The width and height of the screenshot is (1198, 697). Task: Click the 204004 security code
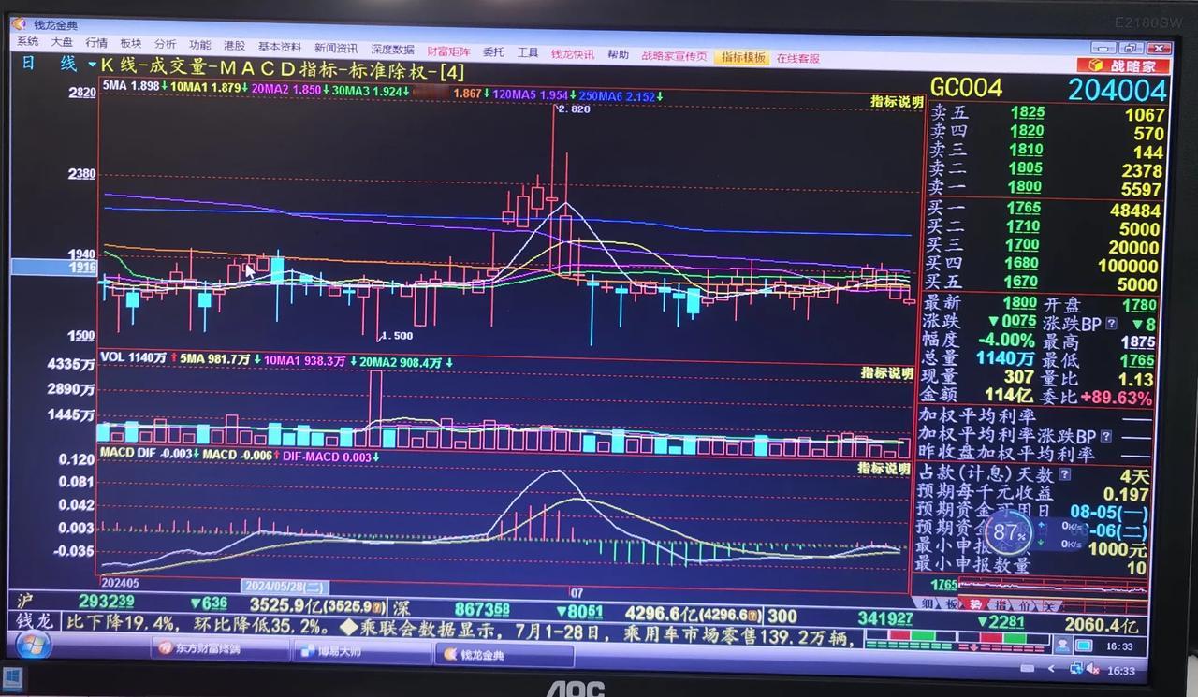1118,90
